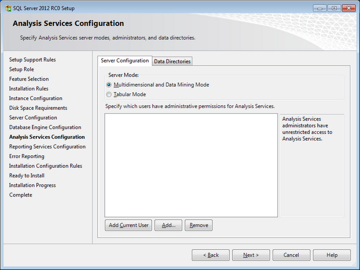Minimize the setup window

[x=319, y=8]
